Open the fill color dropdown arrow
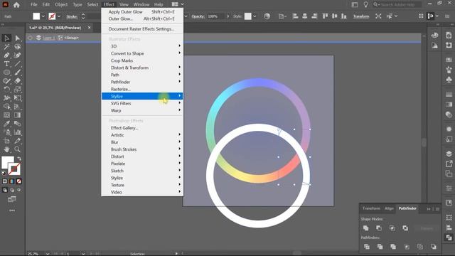The height and width of the screenshot is (256, 455). [43, 16]
